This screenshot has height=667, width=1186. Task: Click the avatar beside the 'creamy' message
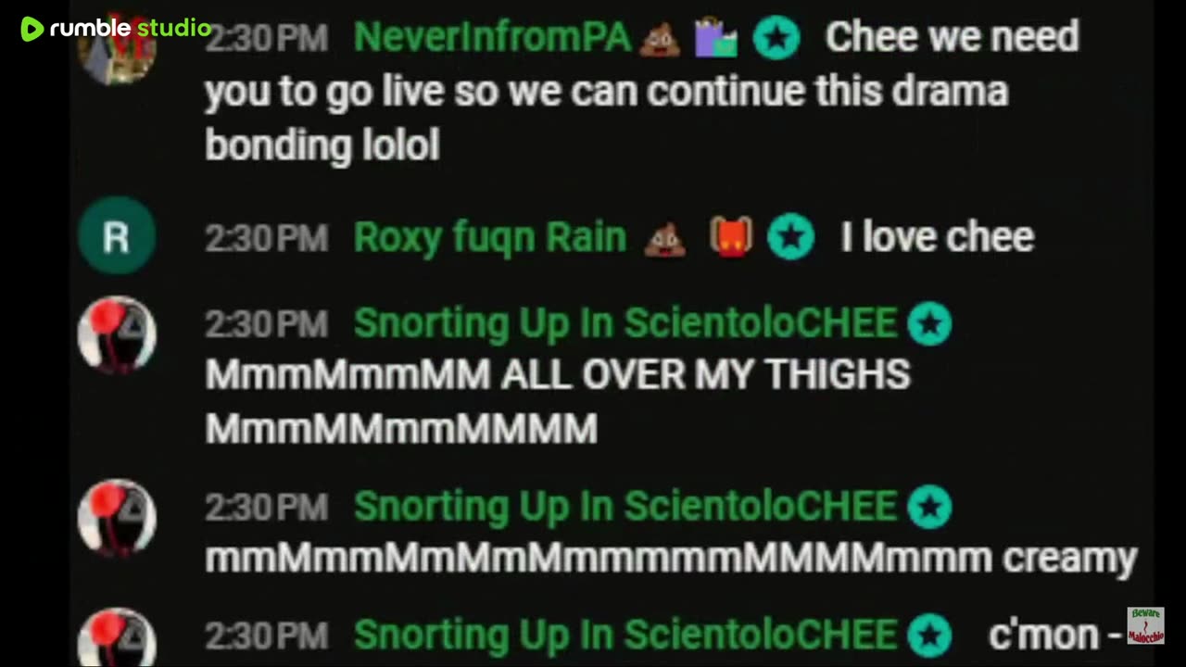coord(117,517)
